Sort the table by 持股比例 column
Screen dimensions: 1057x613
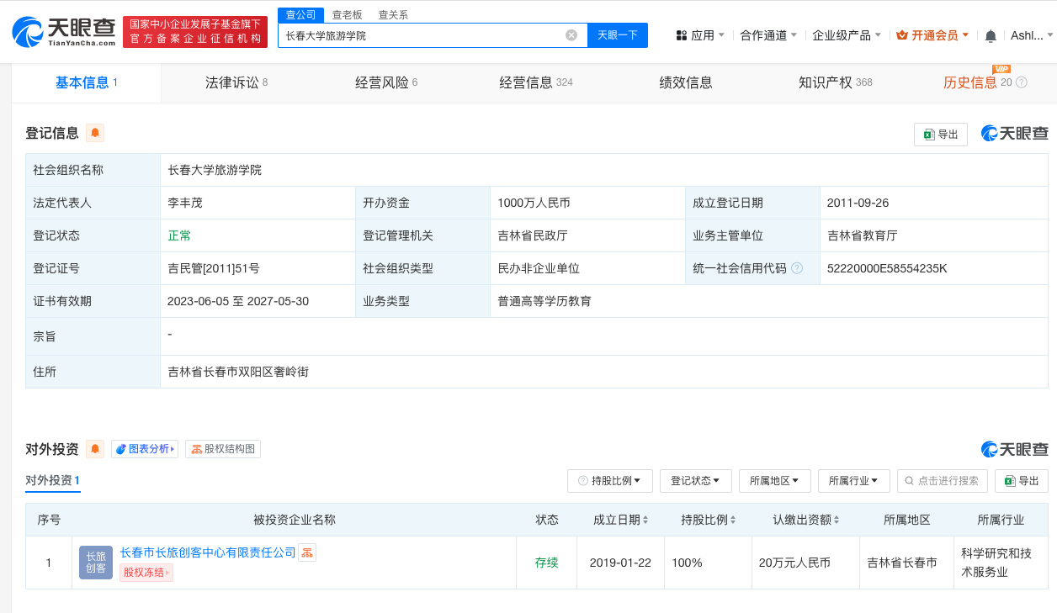pos(733,521)
